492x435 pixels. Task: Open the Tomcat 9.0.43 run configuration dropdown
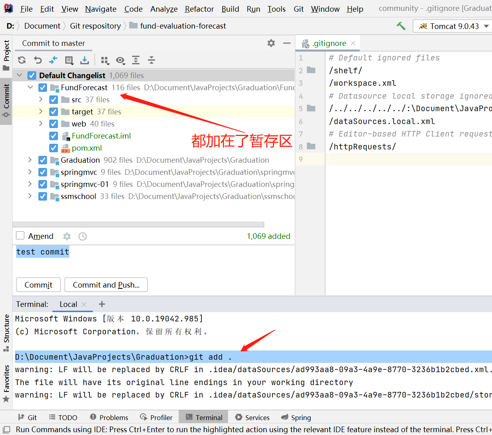453,26
